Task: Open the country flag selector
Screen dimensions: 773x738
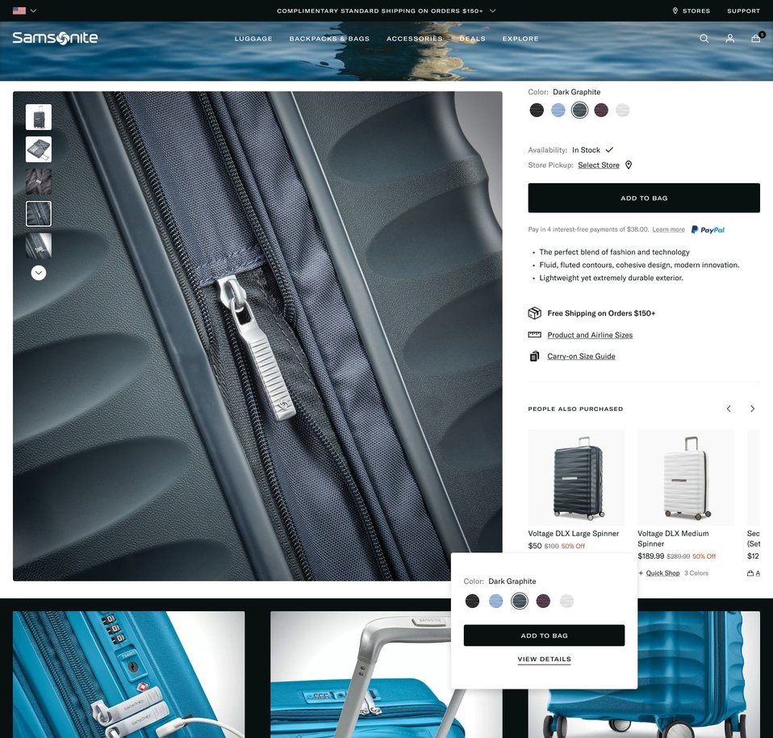Action: coord(24,10)
